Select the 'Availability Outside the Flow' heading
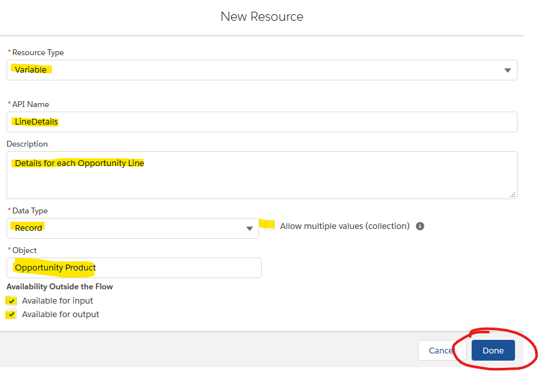Viewport: 539px width, 371px height. [x=60, y=287]
